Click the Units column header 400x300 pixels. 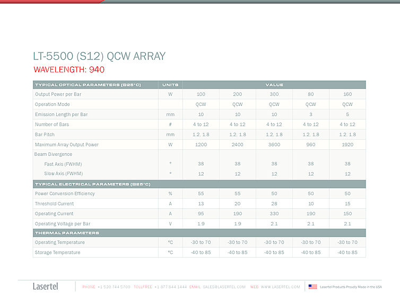(x=170, y=85)
